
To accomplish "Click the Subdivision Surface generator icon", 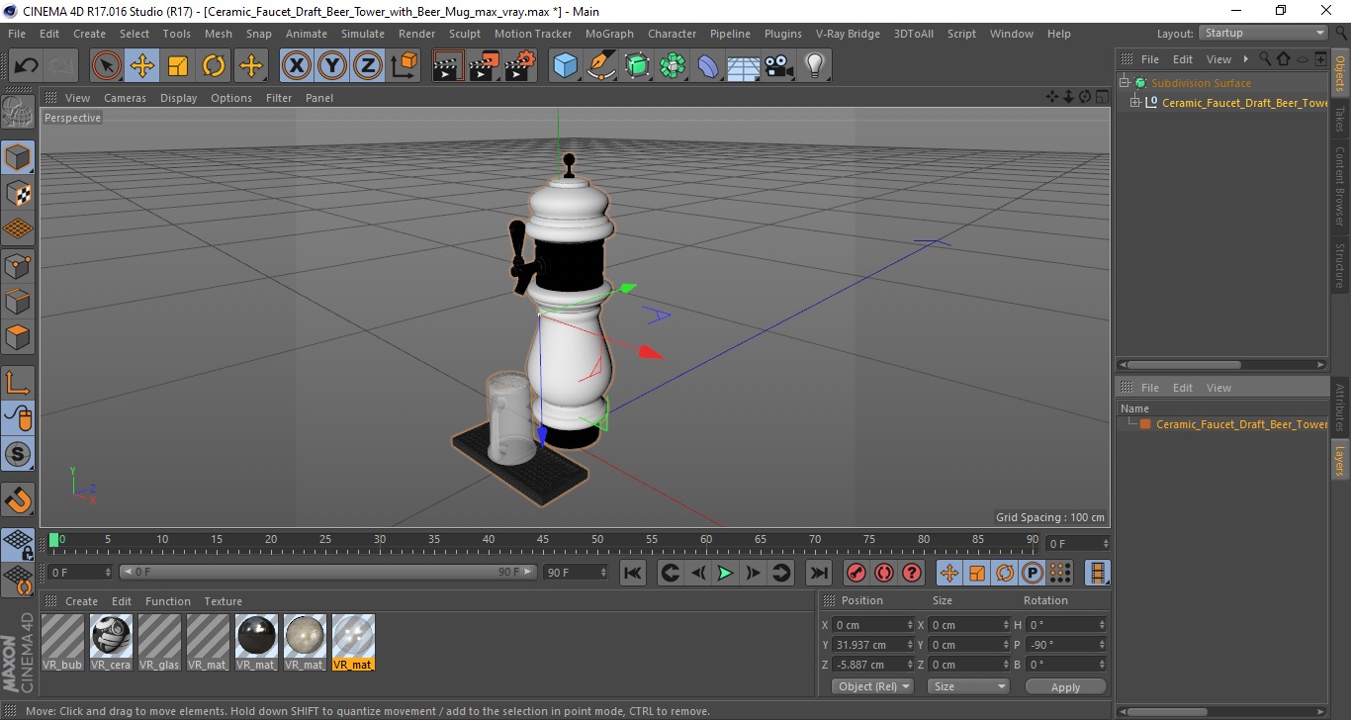I will pos(637,66).
